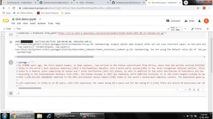Open the 40+ Python Statist... bookmark
This screenshot has width=213, height=119.
tap(24, 13)
